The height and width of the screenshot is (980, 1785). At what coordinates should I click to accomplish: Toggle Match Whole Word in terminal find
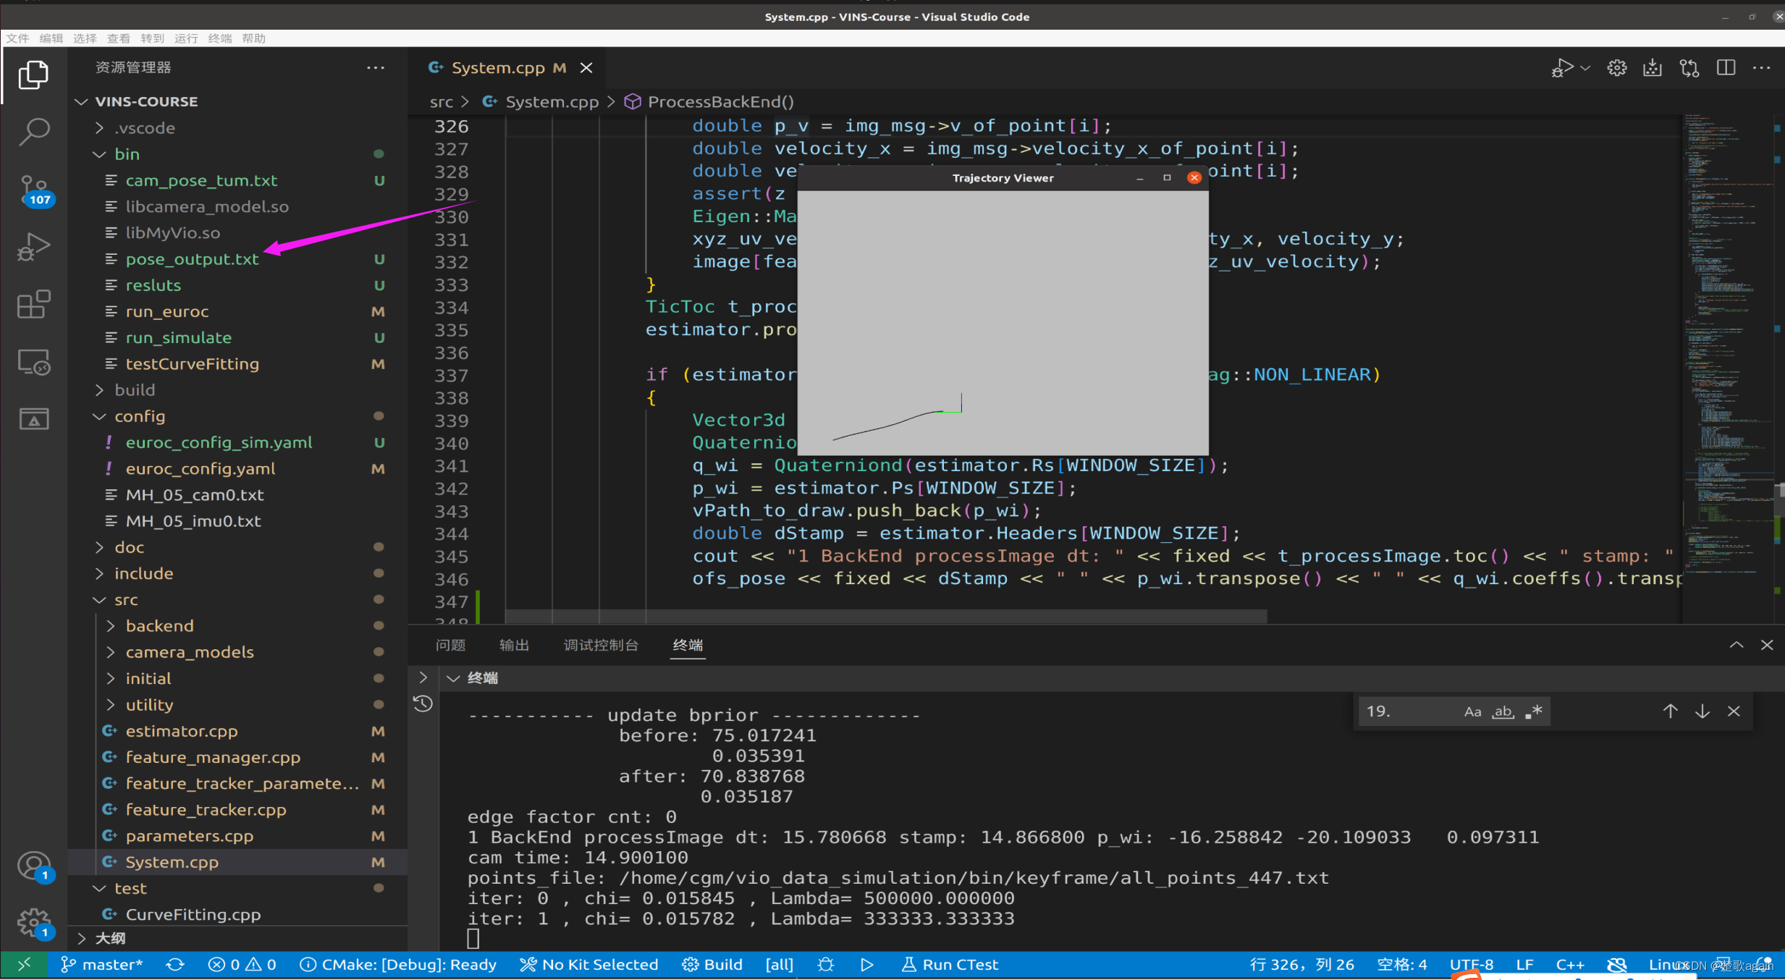pyautogui.click(x=1503, y=711)
